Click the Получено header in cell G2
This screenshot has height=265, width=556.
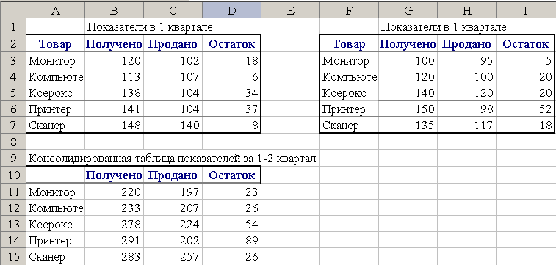click(408, 44)
